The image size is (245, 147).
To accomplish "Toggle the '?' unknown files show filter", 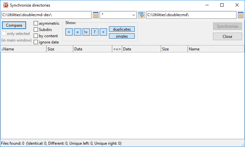I will pyautogui.click(x=94, y=32).
